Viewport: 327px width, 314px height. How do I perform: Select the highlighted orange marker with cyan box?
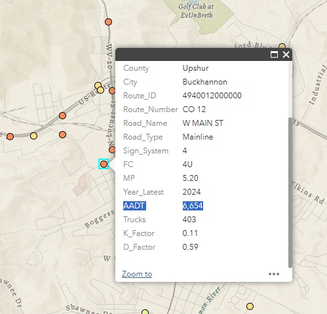coord(104,164)
